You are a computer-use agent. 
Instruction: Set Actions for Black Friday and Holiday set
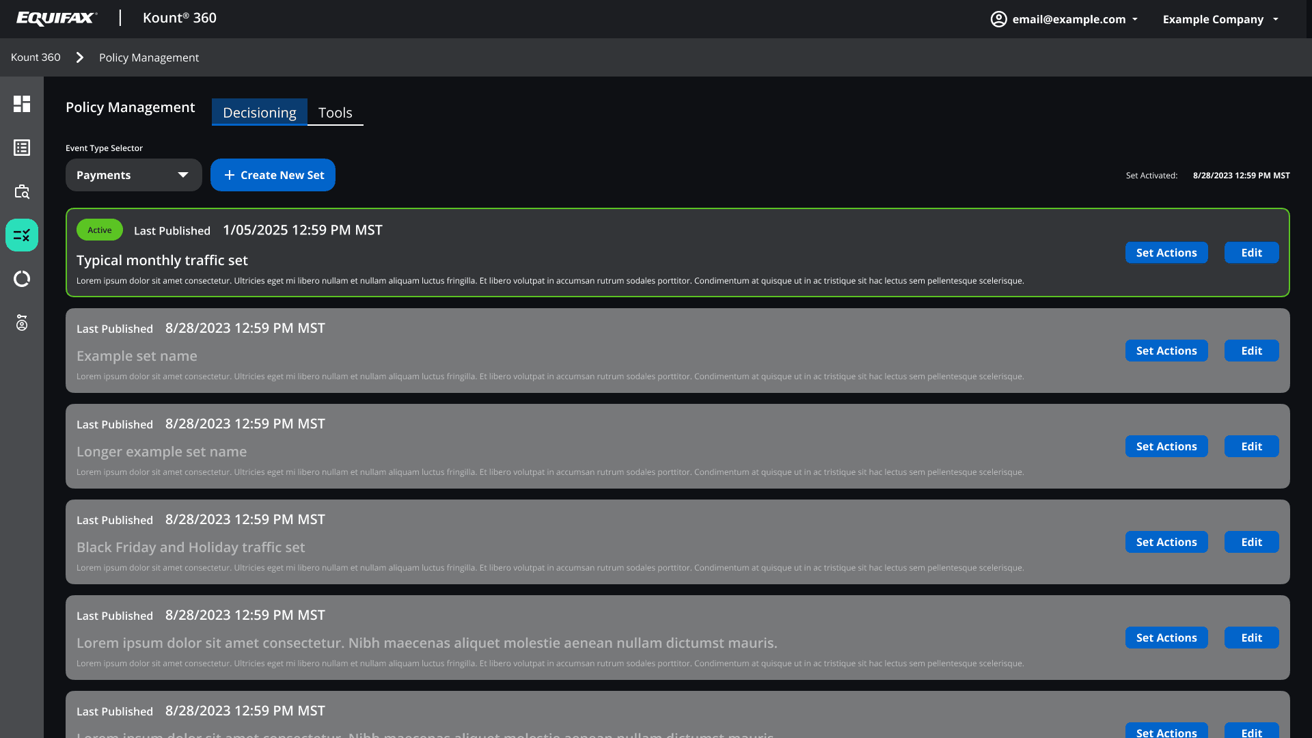1166,542
